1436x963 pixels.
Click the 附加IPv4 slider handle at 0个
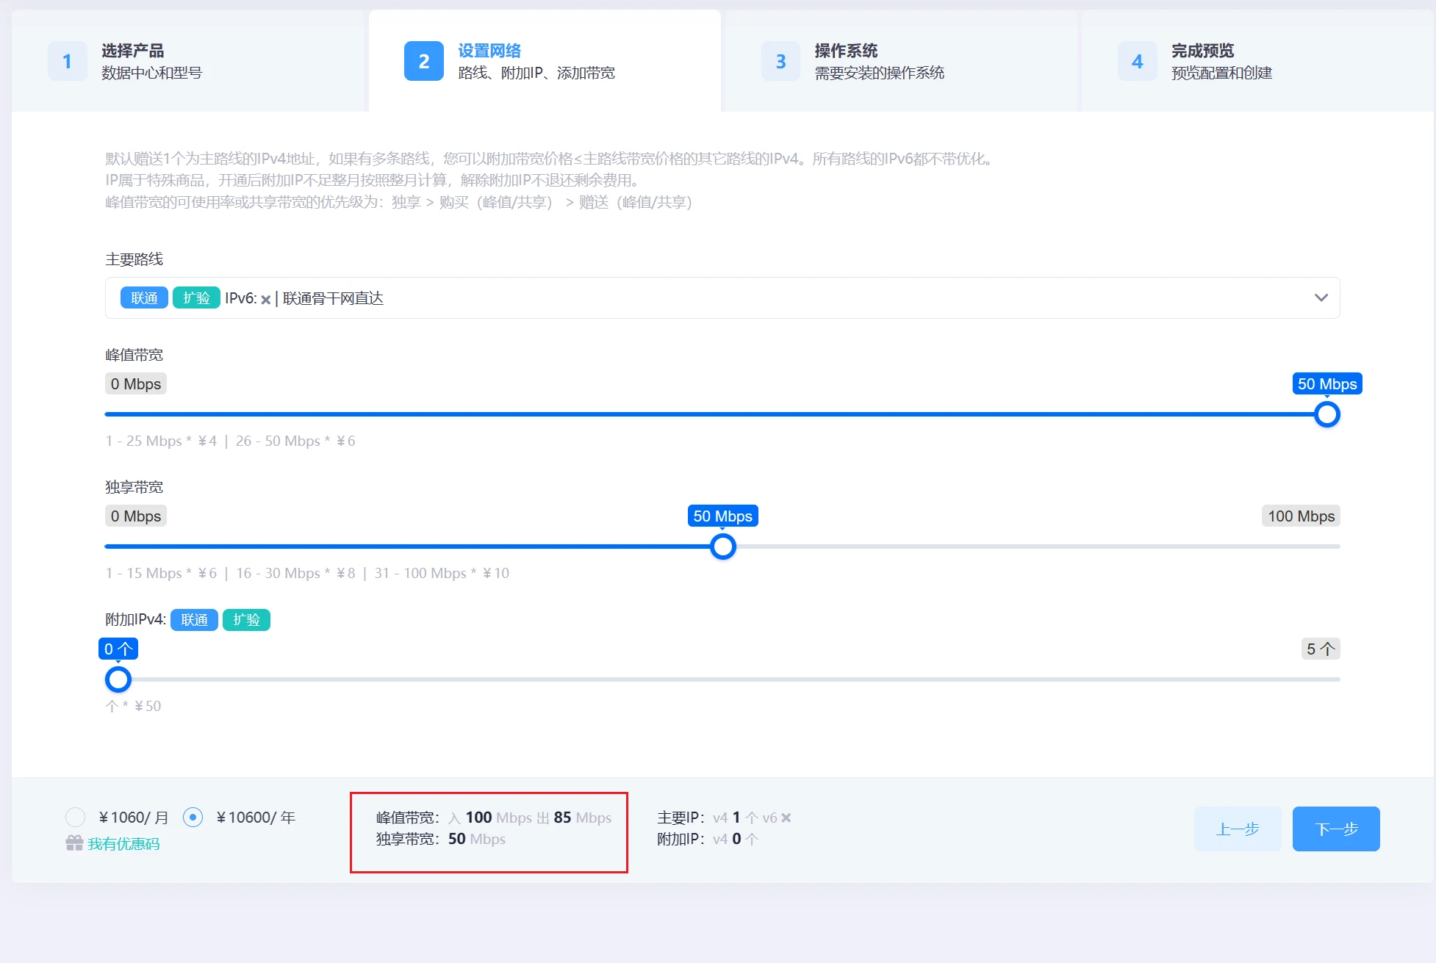tap(118, 679)
